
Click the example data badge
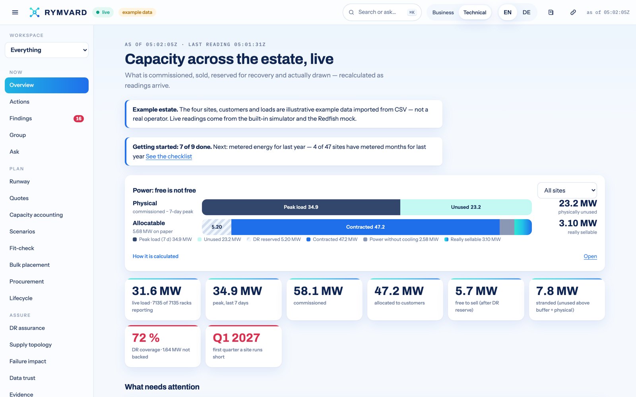[x=137, y=12]
